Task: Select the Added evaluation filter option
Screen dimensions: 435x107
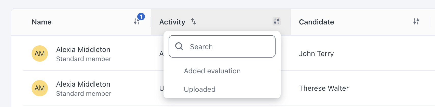Action: (212, 71)
